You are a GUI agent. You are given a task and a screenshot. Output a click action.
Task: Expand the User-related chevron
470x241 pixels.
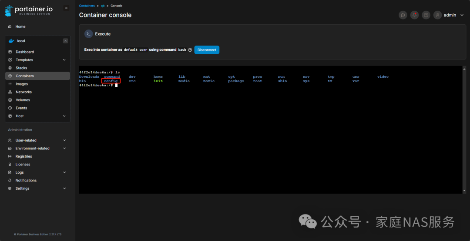(64, 141)
